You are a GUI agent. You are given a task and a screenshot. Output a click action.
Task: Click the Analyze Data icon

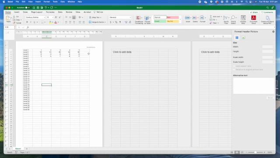pyautogui.click(x=243, y=18)
